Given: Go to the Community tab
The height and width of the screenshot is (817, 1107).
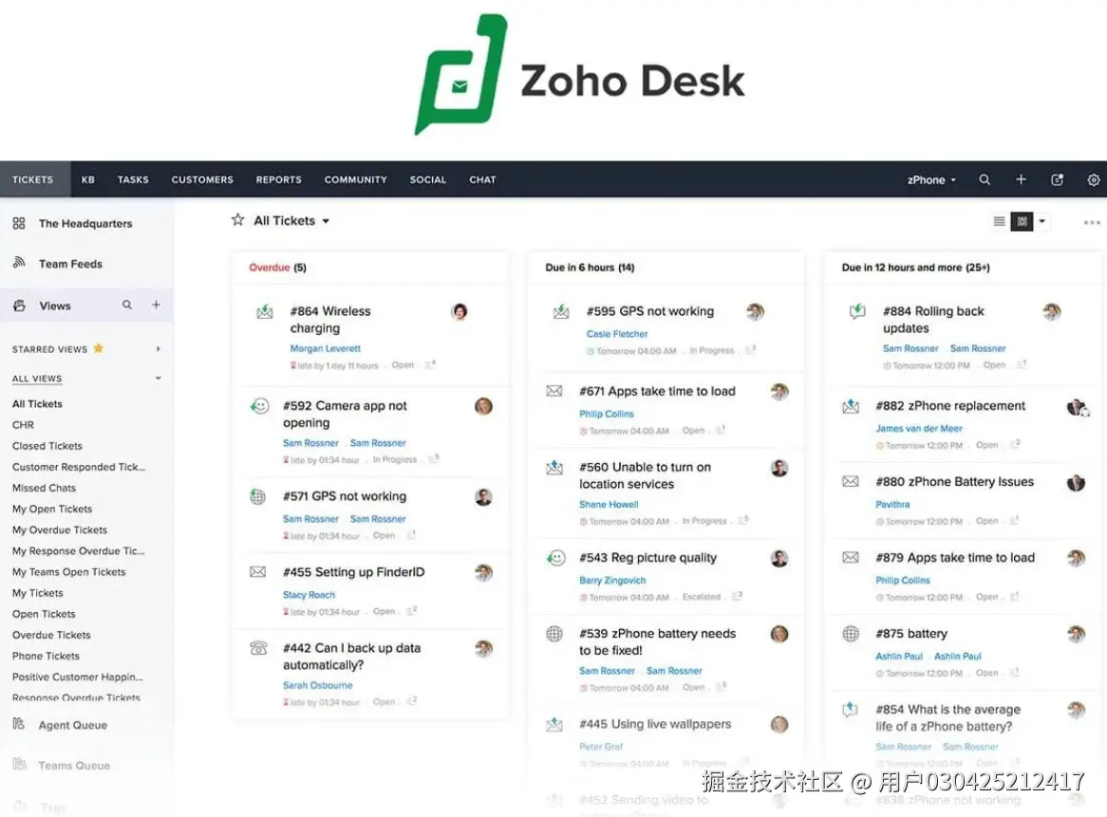Looking at the screenshot, I should pyautogui.click(x=356, y=179).
